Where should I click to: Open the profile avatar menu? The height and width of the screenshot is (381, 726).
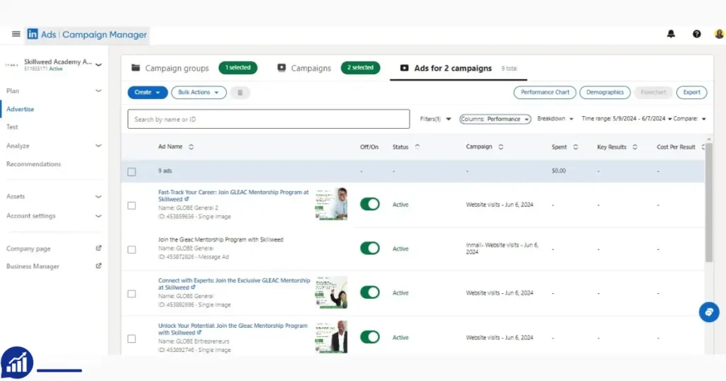[719, 34]
